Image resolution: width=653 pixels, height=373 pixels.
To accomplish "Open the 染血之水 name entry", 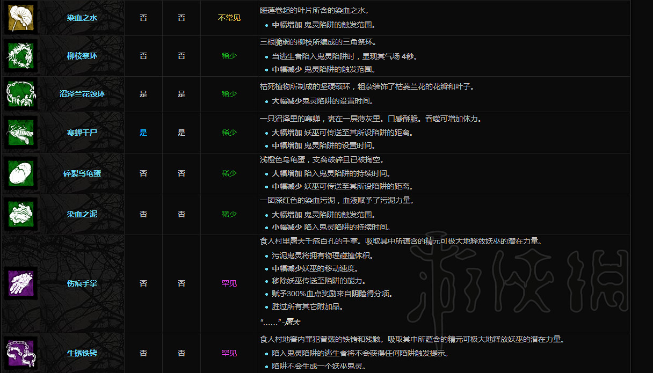I will pos(82,18).
